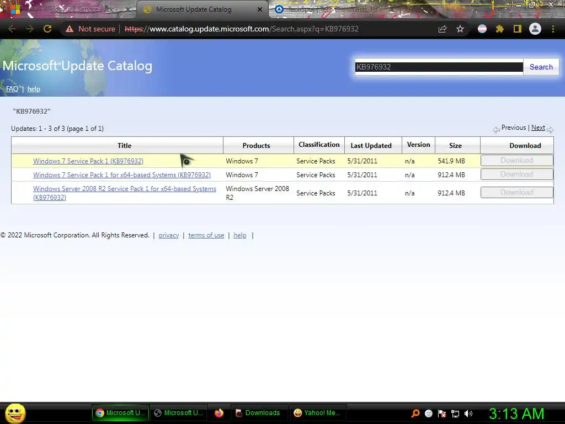This screenshot has height=424, width=565.
Task: Sort results by Last Updated column
Action: tap(371, 146)
